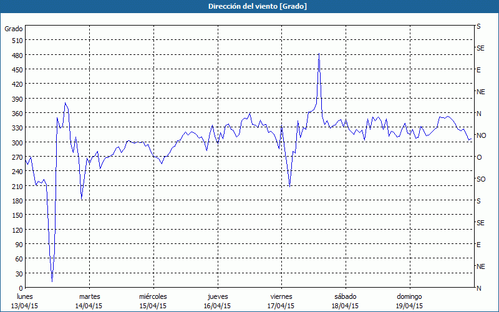Select the "sábado" day label
This screenshot has height=312, width=499.
coord(345,296)
